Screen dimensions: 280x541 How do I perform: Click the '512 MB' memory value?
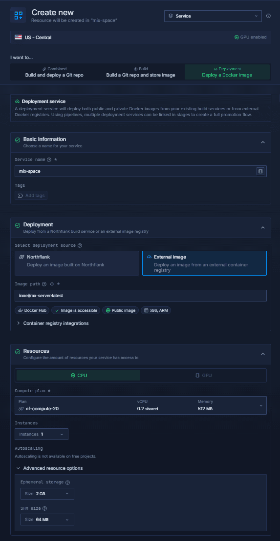(205, 409)
